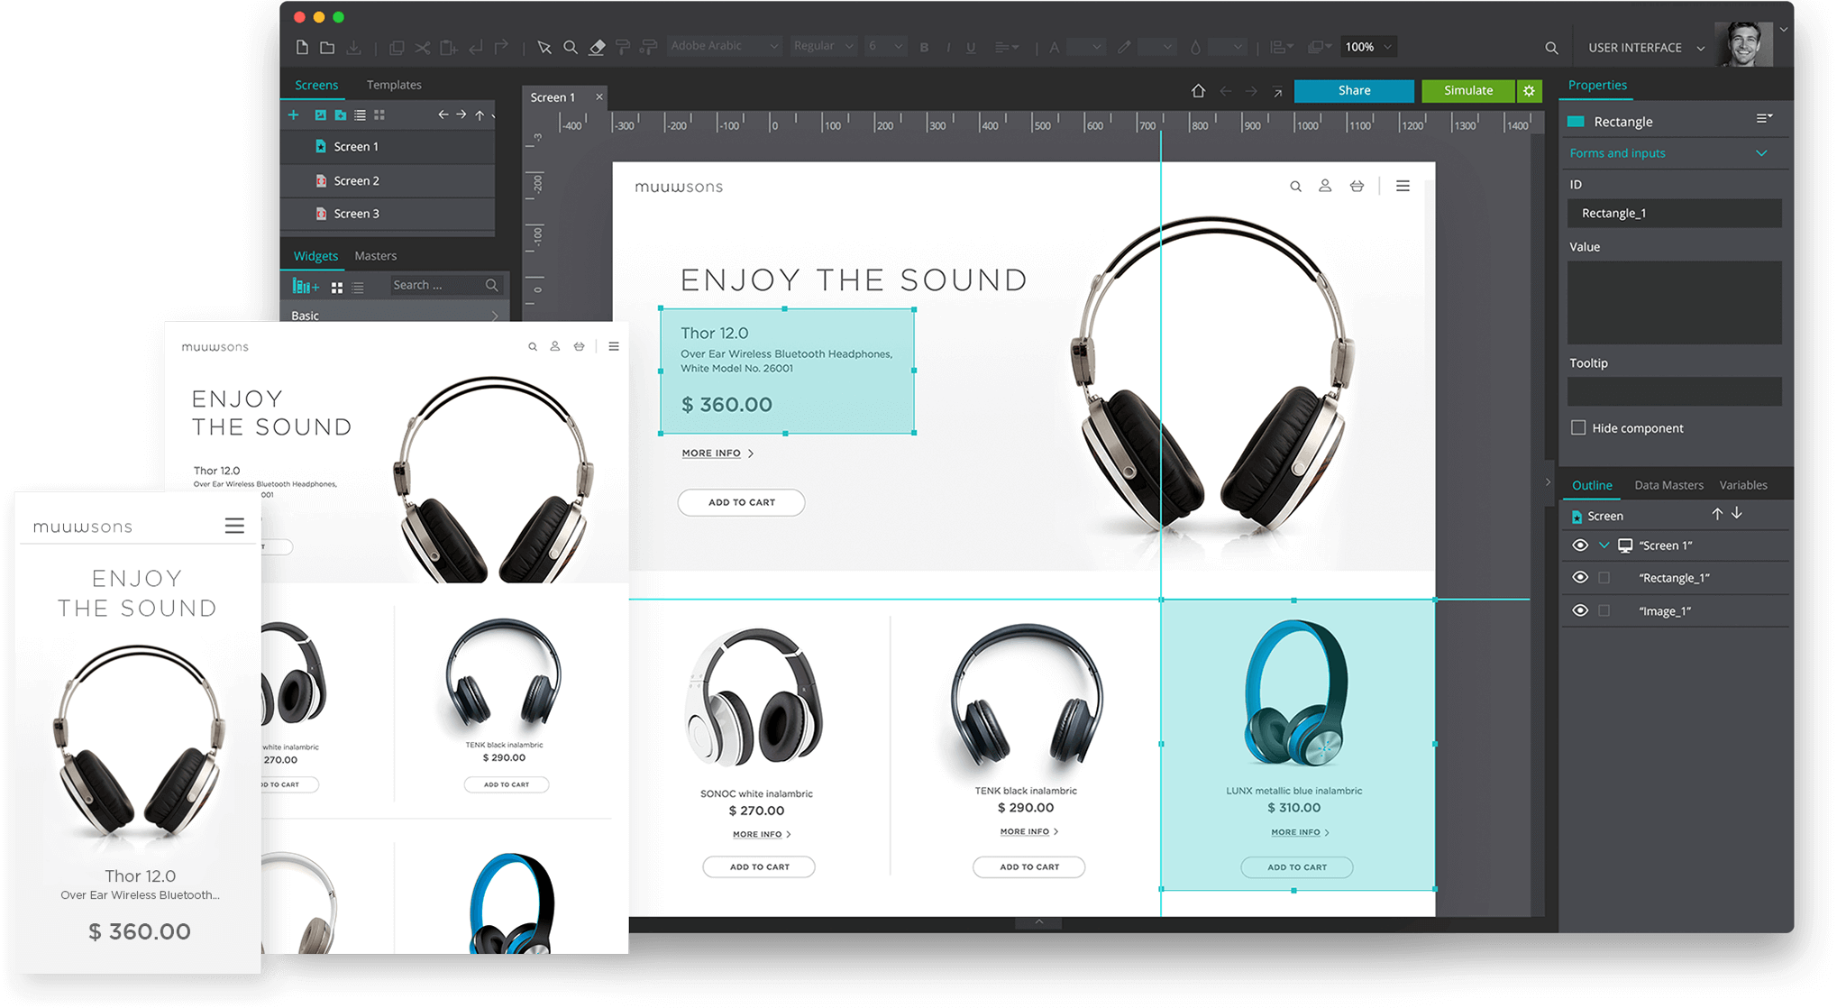The width and height of the screenshot is (1837, 1008).
Task: Select the pointer selection tool
Action: [x=544, y=46]
